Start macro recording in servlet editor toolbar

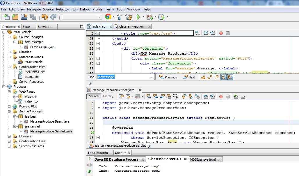point(221,97)
